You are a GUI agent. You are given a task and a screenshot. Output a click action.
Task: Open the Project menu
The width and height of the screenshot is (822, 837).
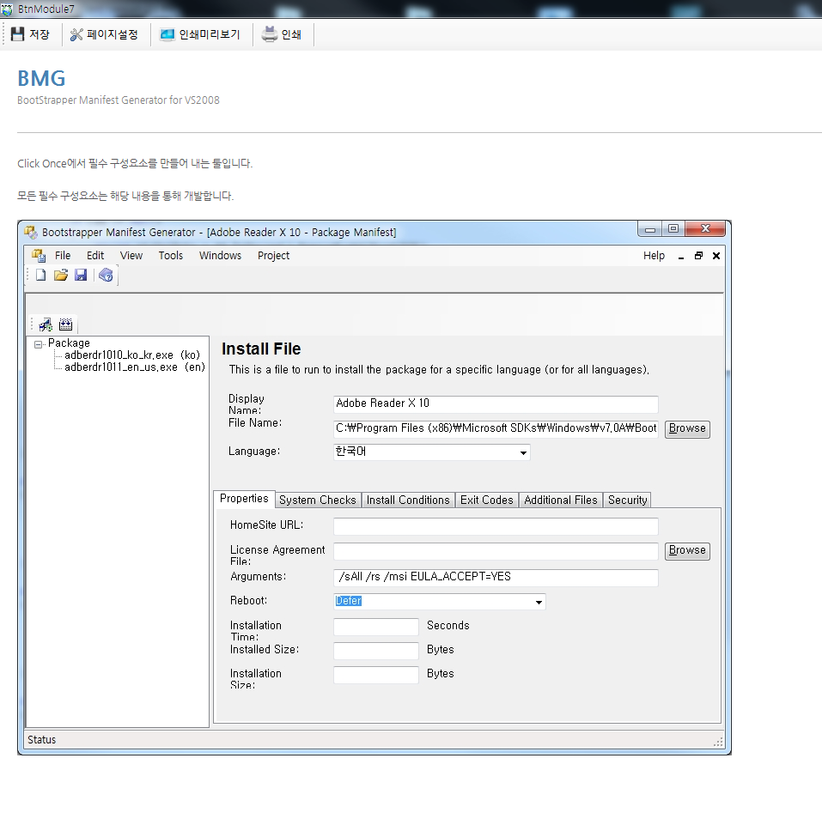point(273,256)
